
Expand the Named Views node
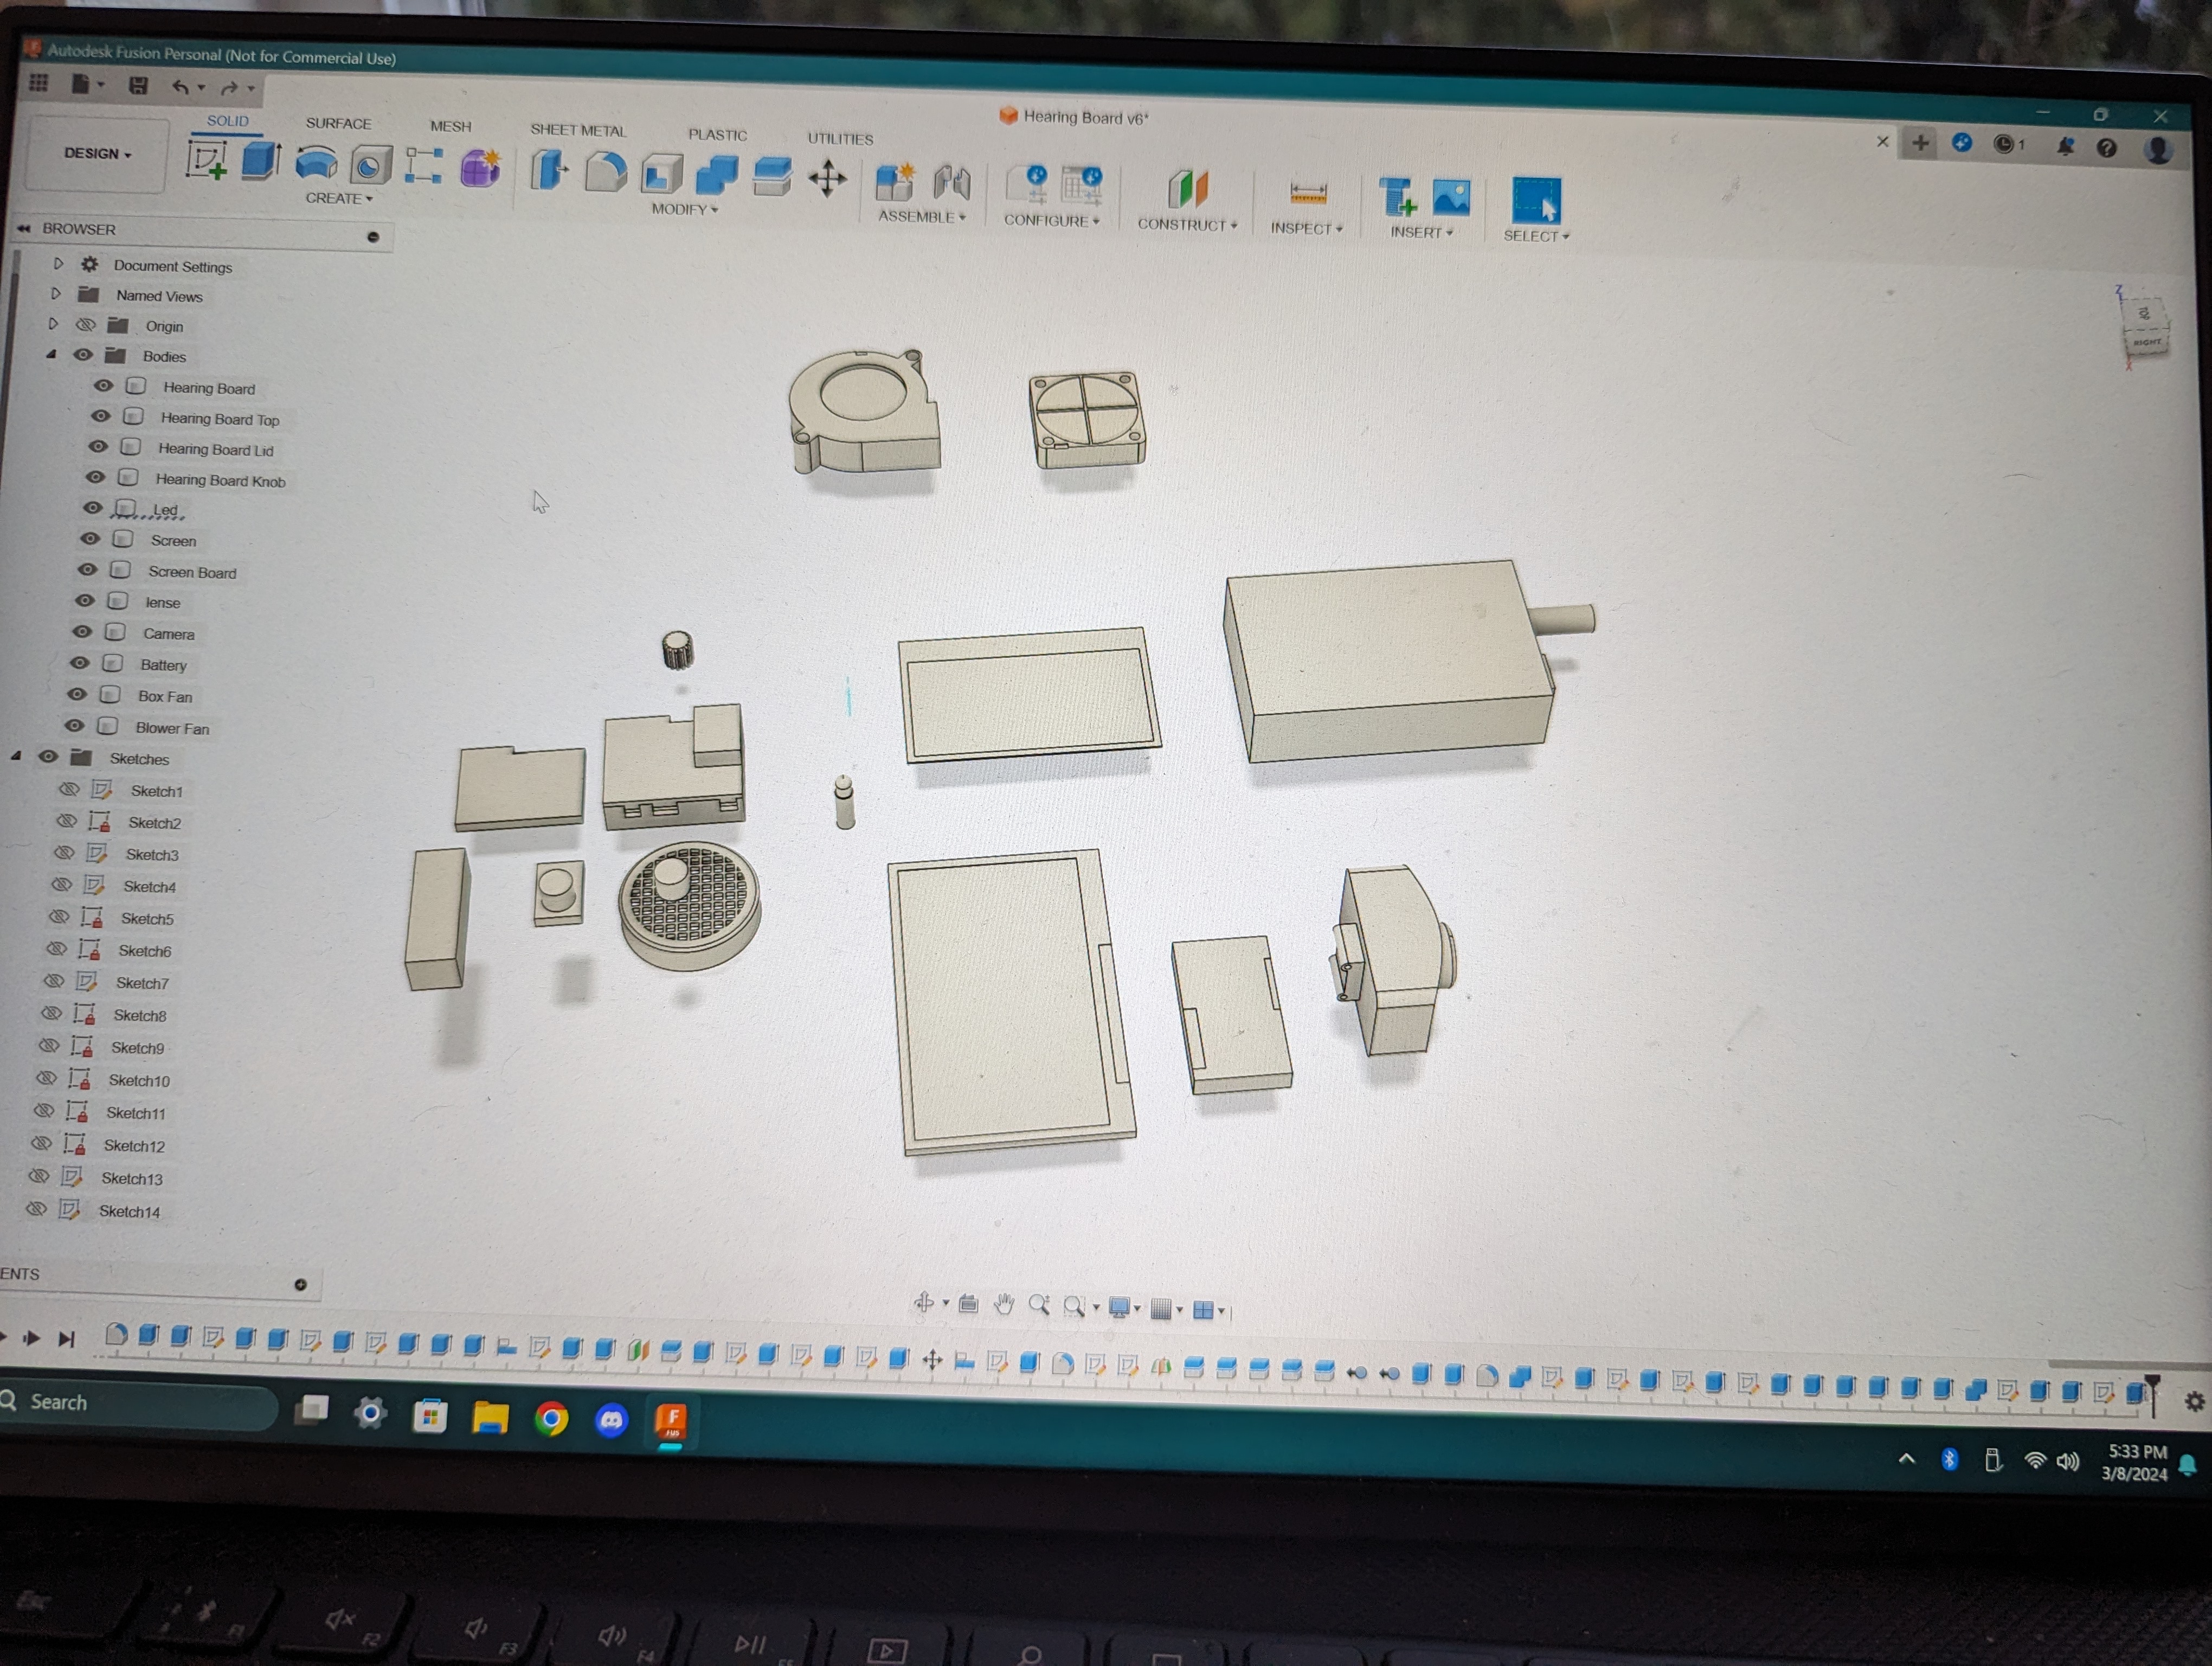point(56,294)
